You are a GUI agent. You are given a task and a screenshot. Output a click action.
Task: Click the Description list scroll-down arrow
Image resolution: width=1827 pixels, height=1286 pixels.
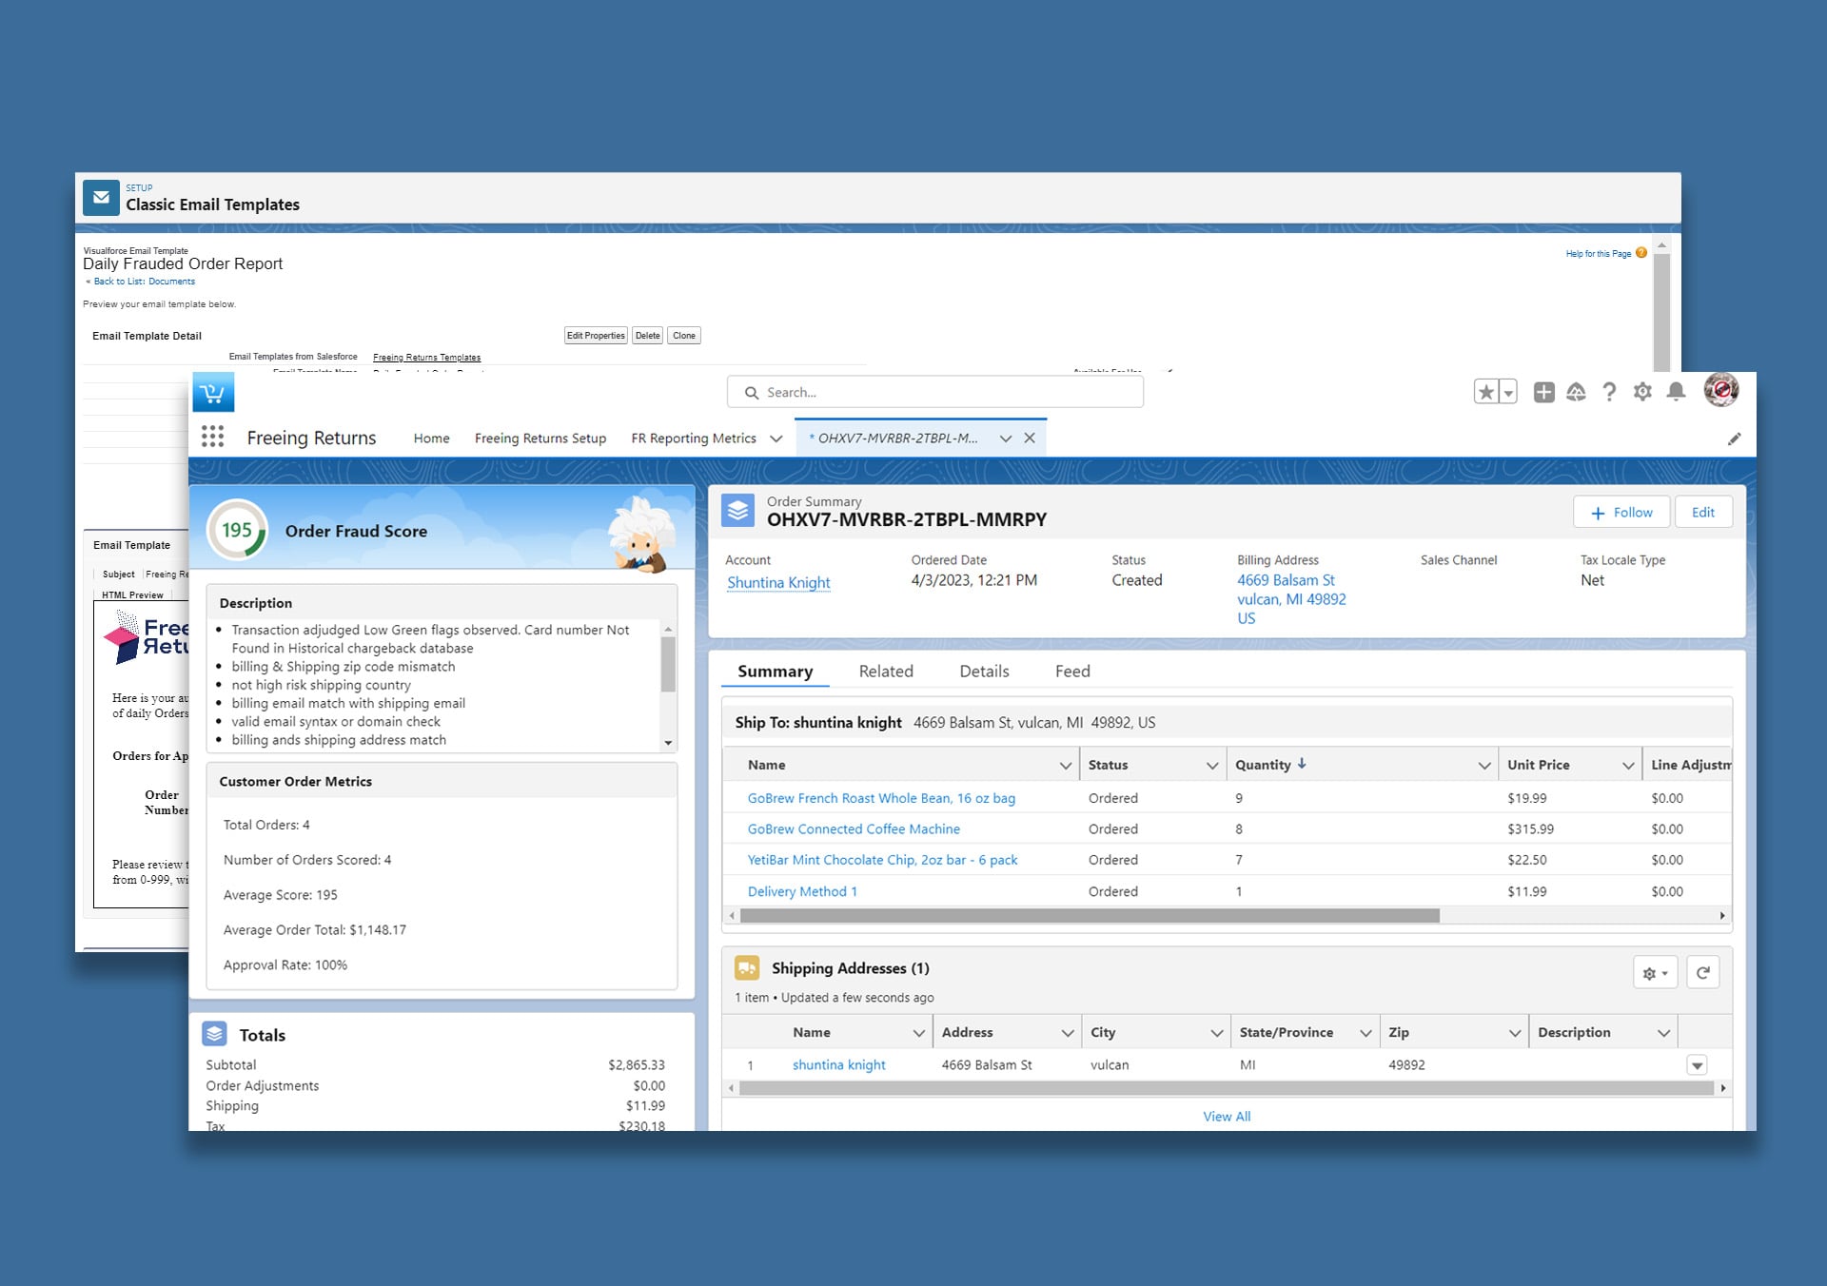(x=668, y=743)
